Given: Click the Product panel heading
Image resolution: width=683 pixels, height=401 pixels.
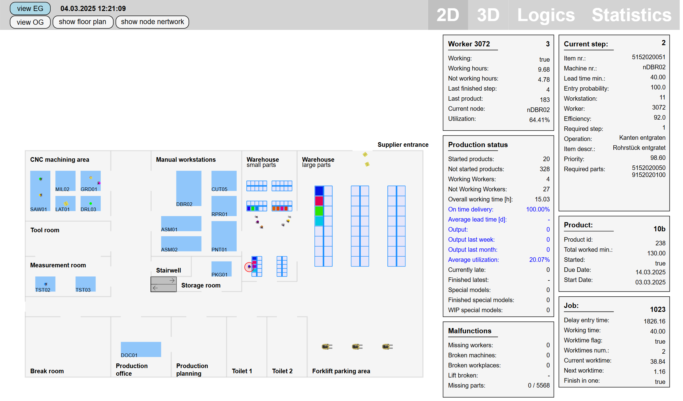Looking at the screenshot, I should point(578,225).
